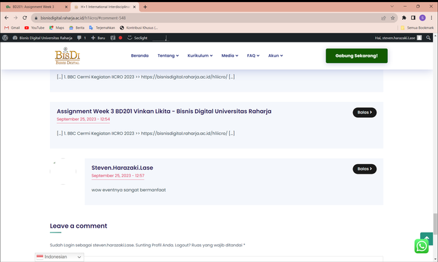Expand the Tentang dropdown menu
This screenshot has width=438, height=262.
(168, 55)
